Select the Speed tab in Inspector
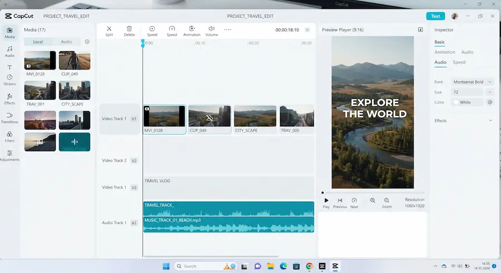Image resolution: width=501 pixels, height=273 pixels. click(459, 62)
